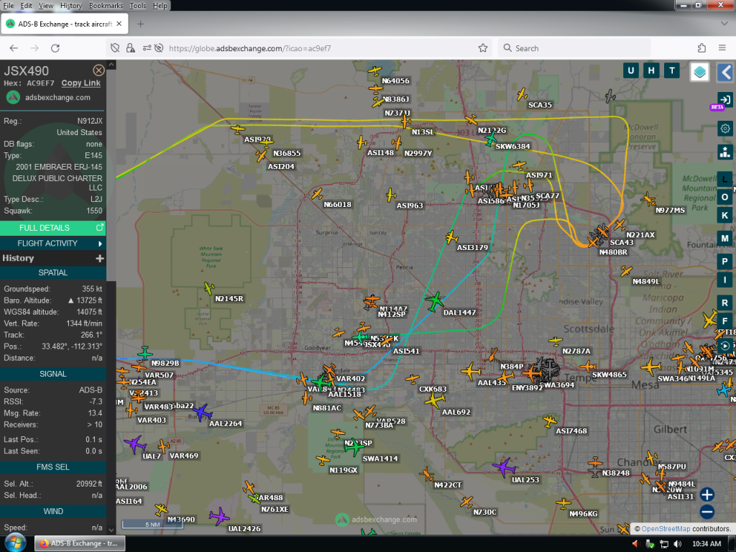Select the N66018 aircraft icon
The height and width of the screenshot is (552, 736).
click(317, 194)
